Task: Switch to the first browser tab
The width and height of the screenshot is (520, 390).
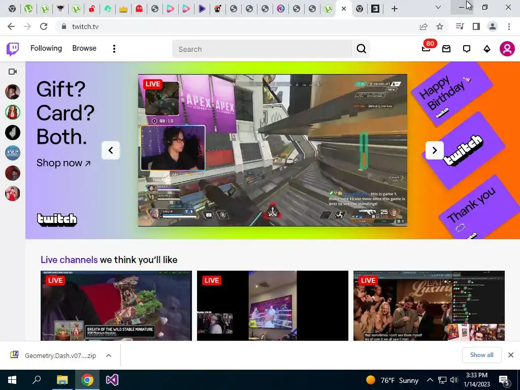Action: coord(12,9)
